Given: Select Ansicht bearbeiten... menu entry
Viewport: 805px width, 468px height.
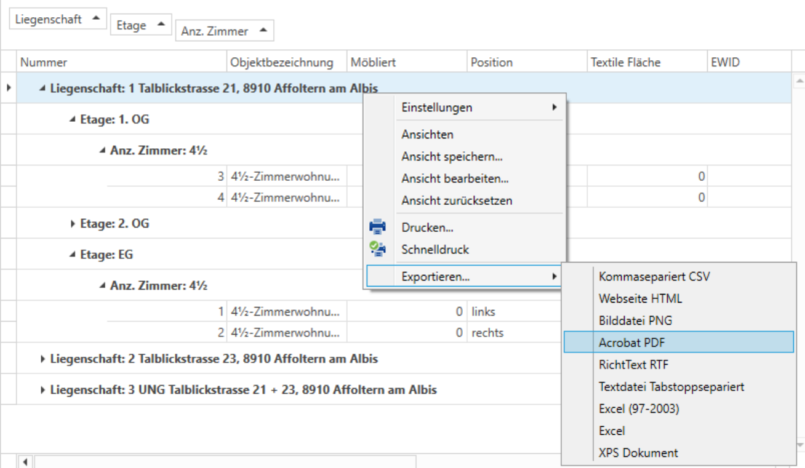Looking at the screenshot, I should [466, 178].
